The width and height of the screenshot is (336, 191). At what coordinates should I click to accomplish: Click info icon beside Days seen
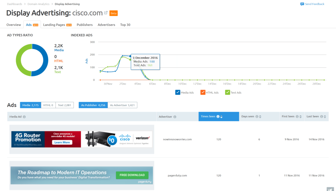[x=257, y=117]
